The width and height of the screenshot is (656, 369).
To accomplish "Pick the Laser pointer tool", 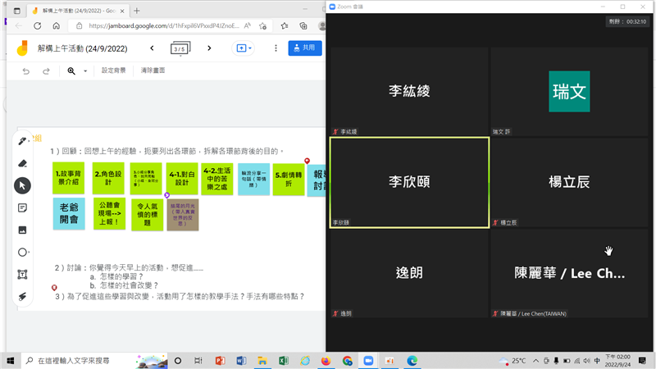I will pos(23,296).
